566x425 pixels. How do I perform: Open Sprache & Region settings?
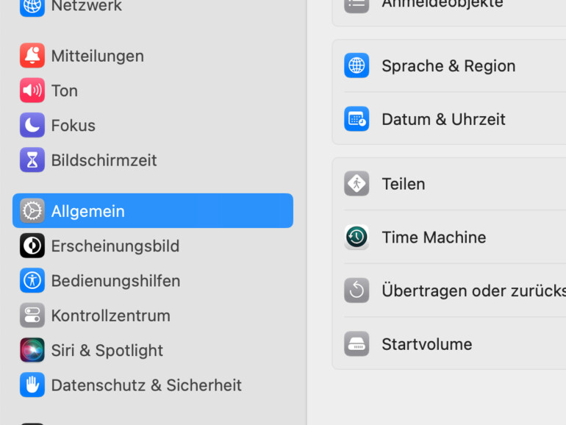pyautogui.click(x=448, y=66)
